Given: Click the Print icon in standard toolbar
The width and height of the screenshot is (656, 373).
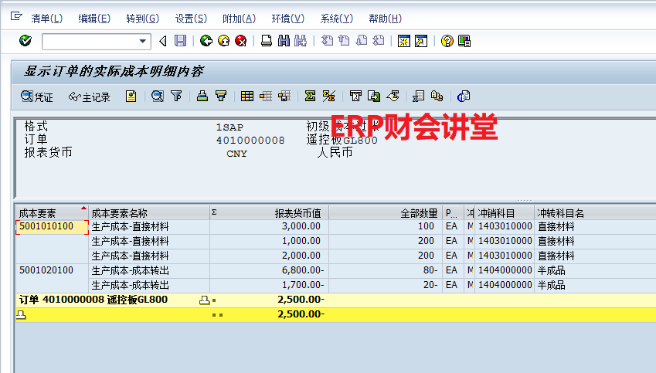Looking at the screenshot, I should pos(266,41).
